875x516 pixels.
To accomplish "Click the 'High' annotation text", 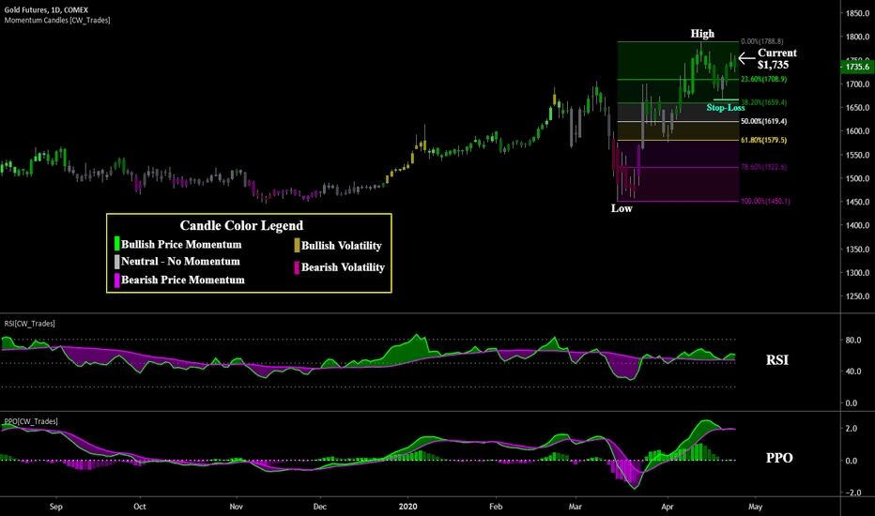I will pos(702,34).
